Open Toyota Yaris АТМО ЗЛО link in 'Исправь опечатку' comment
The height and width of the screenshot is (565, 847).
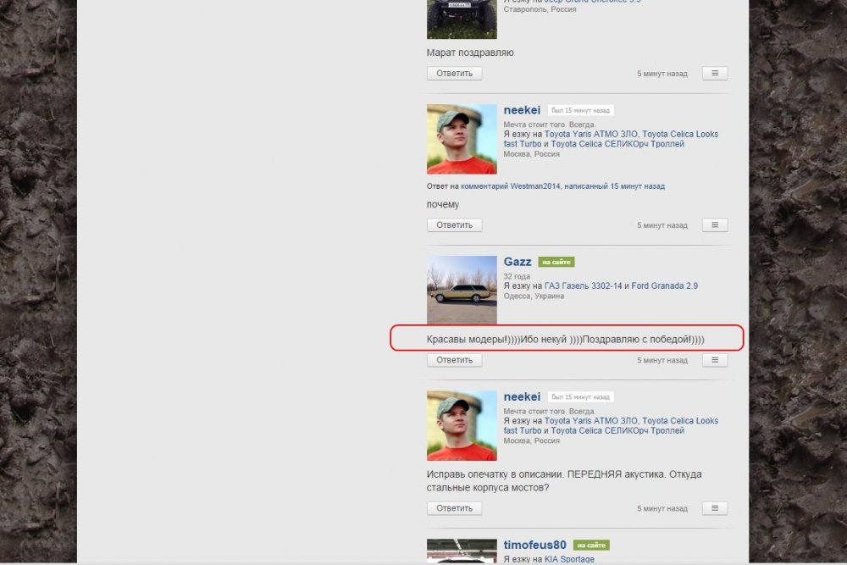click(x=591, y=421)
